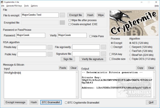This screenshot has height=108, width=160.
Task: Click the Hash button below Input
Action: pos(34,102)
